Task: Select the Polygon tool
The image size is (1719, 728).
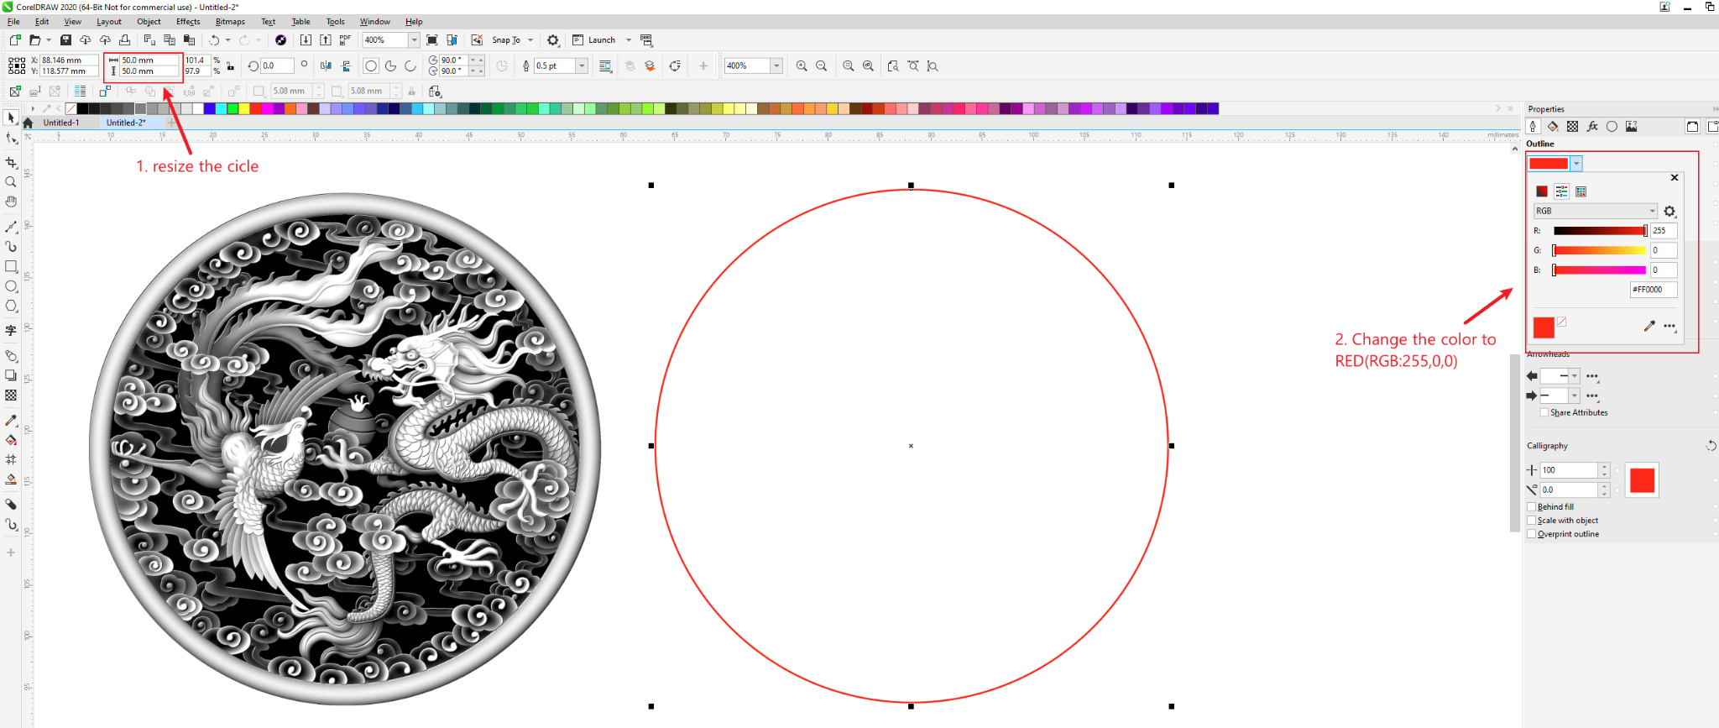Action: [11, 306]
